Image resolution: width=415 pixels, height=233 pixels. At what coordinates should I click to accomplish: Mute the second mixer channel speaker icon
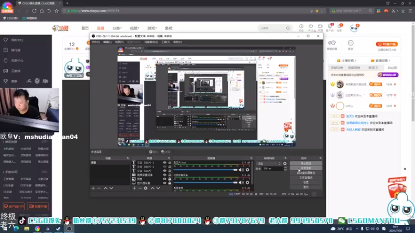pyautogui.click(x=241, y=183)
